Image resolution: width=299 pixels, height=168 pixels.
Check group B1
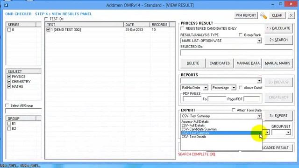click(x=9, y=124)
